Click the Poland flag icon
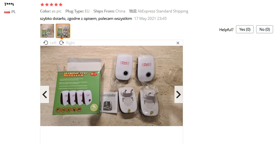Image resolution: width=275 pixels, height=144 pixels. point(7,12)
